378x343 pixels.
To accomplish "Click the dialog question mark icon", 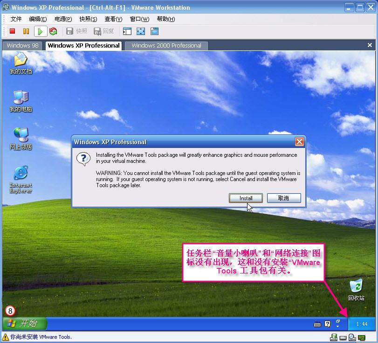I will pos(83,159).
